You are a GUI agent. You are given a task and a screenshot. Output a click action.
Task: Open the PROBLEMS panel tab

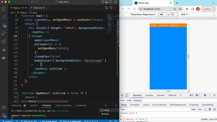coord(16,105)
